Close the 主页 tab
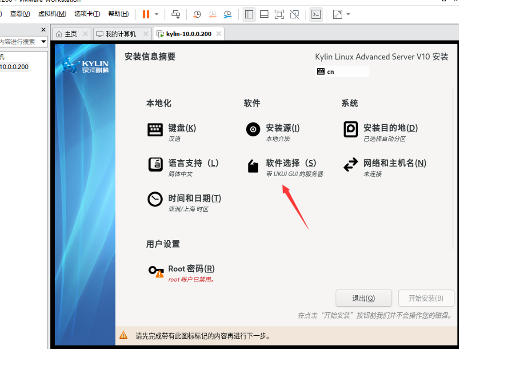Viewport: 520px width, 389px height. click(x=85, y=33)
